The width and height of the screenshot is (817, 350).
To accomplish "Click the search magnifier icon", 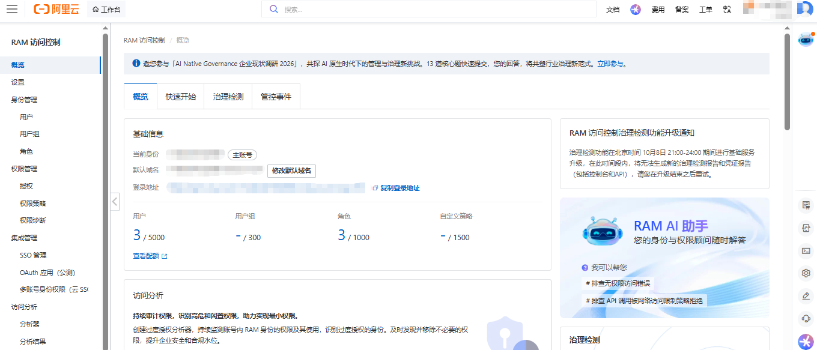I will point(274,9).
